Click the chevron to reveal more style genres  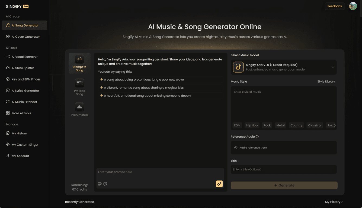[x=335, y=125]
